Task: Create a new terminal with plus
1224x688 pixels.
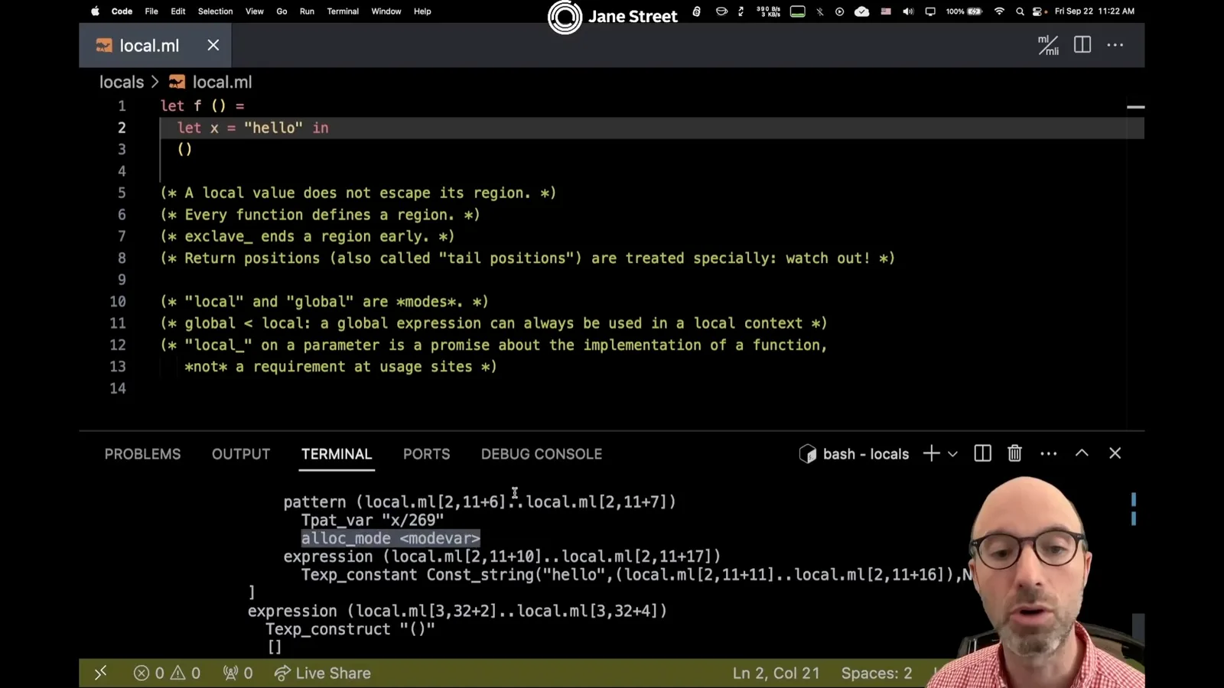Action: (931, 453)
